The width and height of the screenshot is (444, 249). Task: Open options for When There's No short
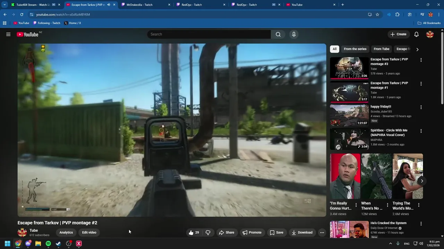click(x=387, y=205)
